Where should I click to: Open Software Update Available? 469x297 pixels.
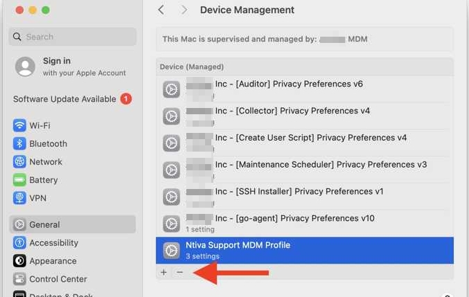tap(72, 99)
